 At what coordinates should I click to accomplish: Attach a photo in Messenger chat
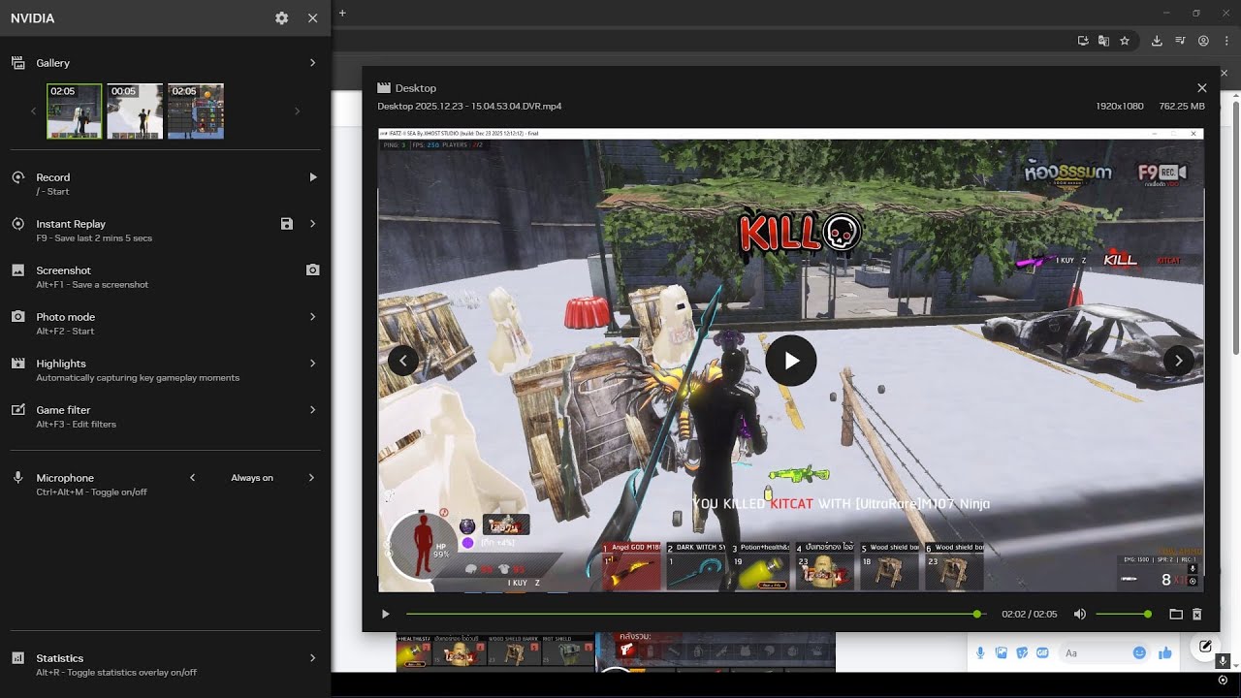pos(1001,653)
